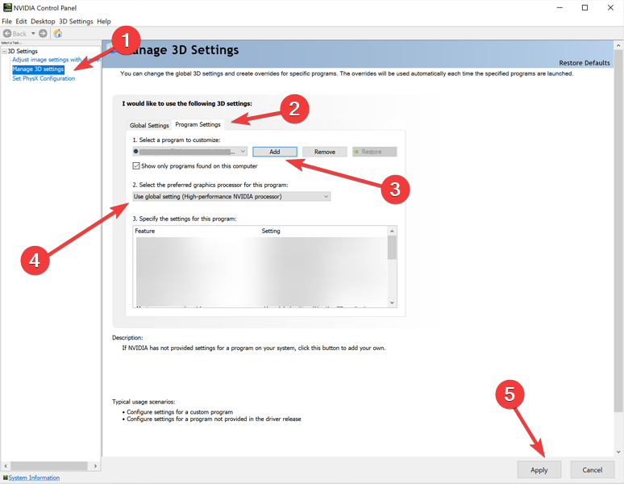Select Set PhysX Configuration item
The image size is (624, 484).
pos(44,78)
